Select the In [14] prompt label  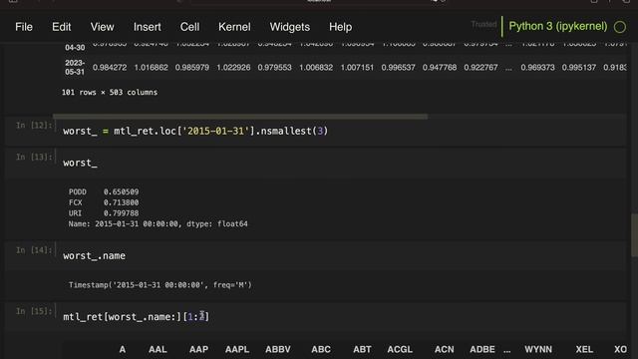(34, 250)
